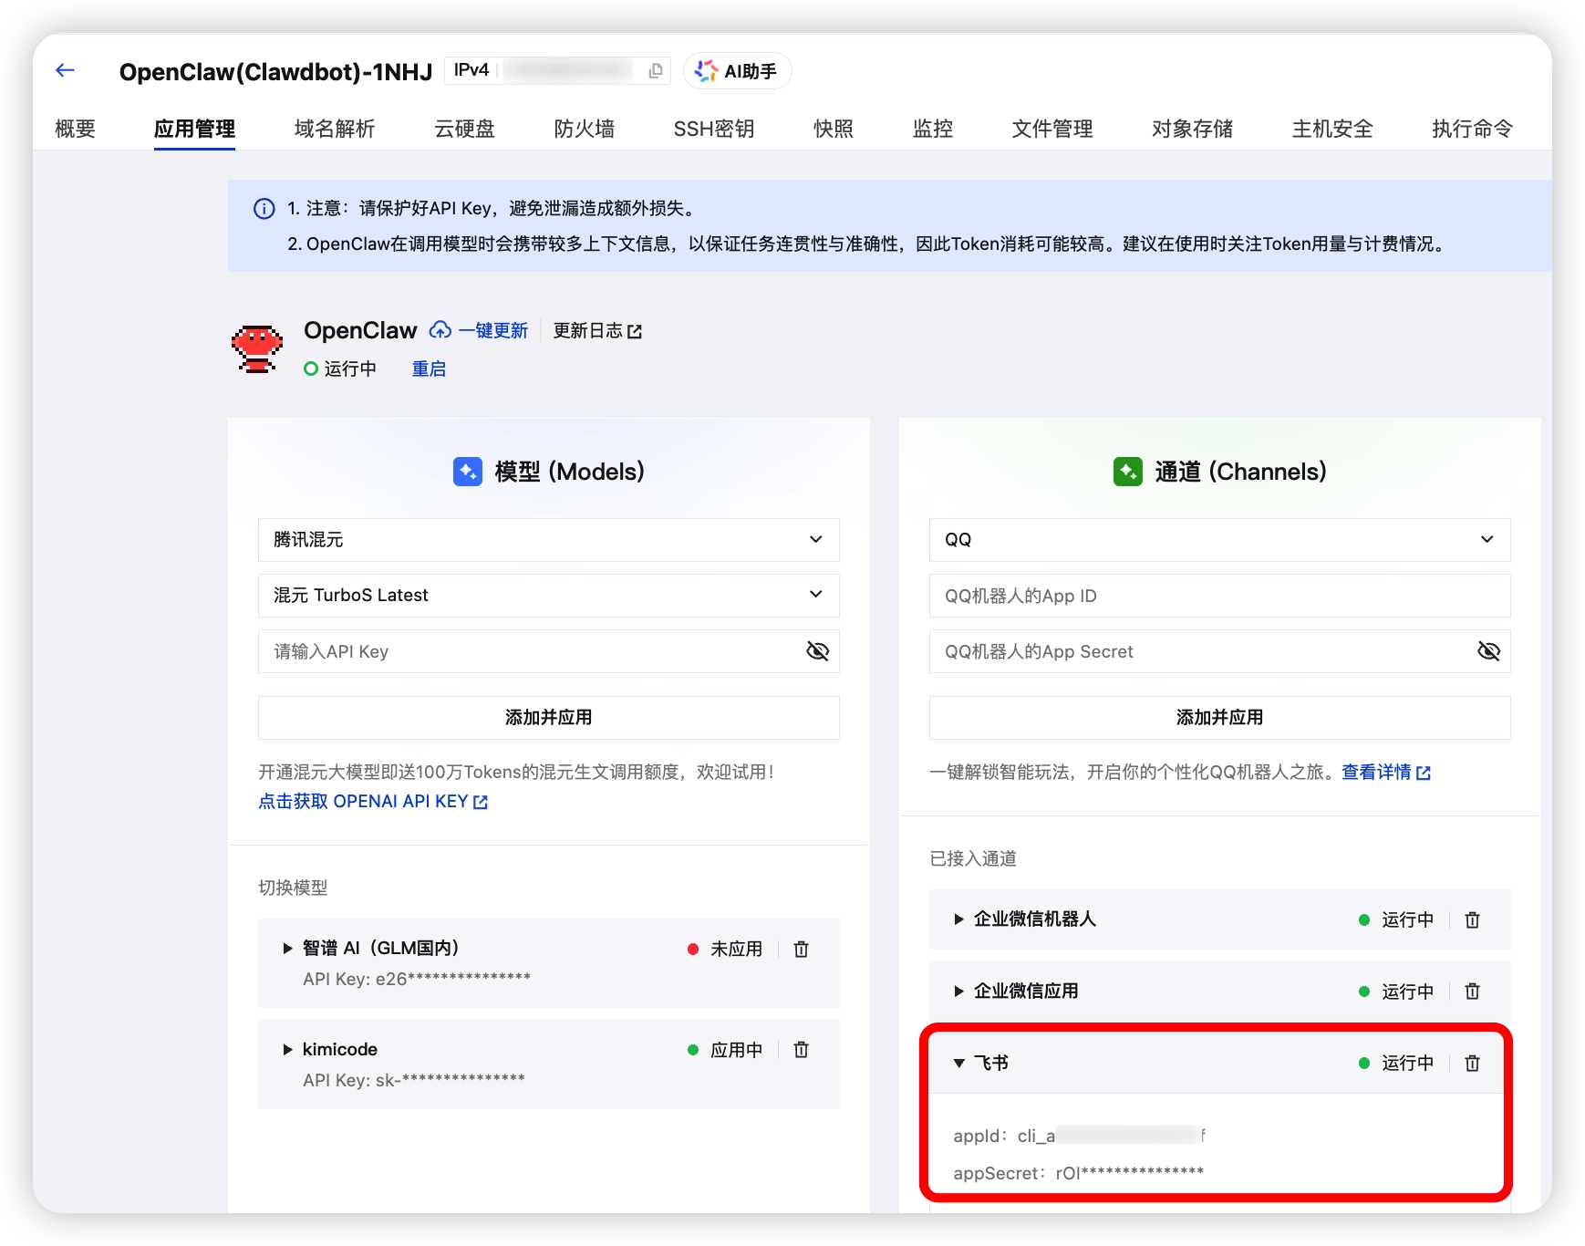Focus the QQ机器人的App ID field
This screenshot has width=1585, height=1246.
[1220, 596]
